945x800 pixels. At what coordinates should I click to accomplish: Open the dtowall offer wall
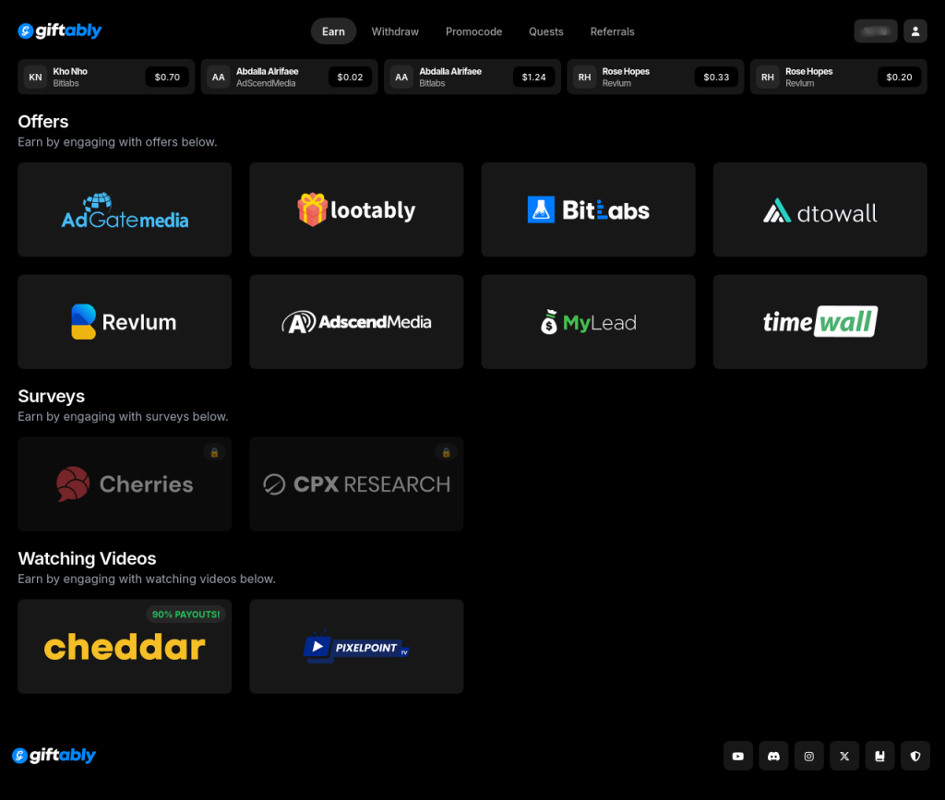819,209
